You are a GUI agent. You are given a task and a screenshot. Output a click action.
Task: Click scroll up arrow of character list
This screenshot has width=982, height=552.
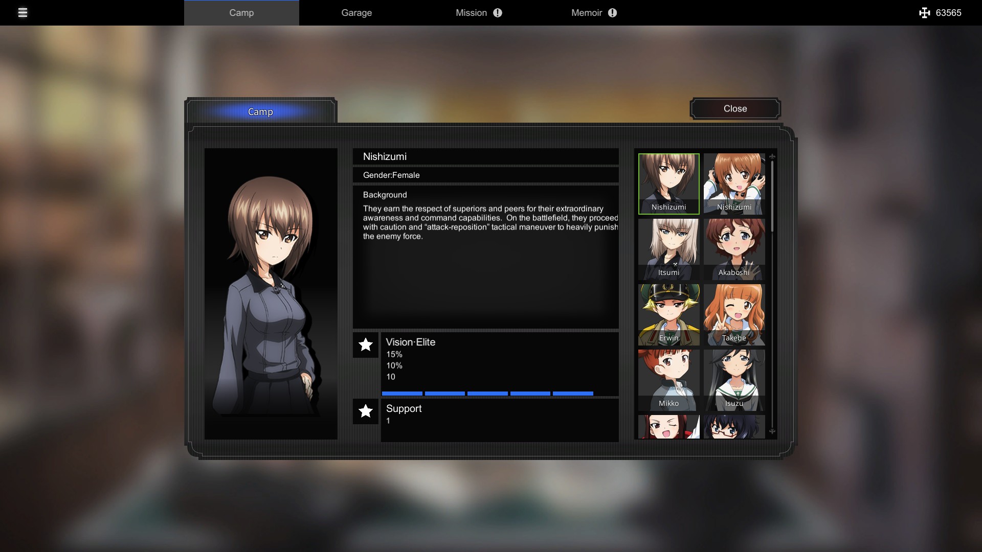click(x=772, y=156)
